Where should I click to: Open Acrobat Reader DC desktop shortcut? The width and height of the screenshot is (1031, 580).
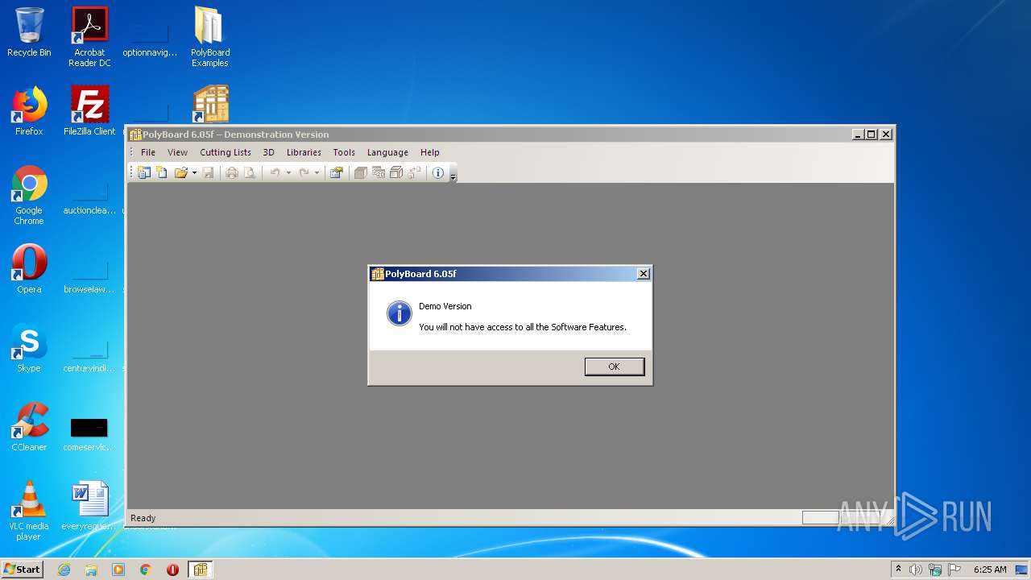(x=89, y=36)
